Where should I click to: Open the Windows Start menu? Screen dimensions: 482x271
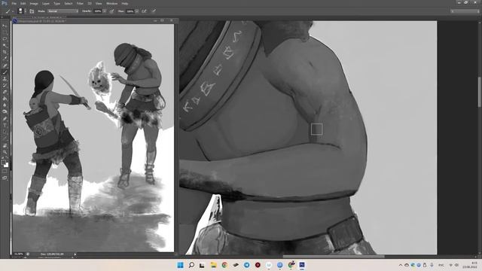click(181, 265)
